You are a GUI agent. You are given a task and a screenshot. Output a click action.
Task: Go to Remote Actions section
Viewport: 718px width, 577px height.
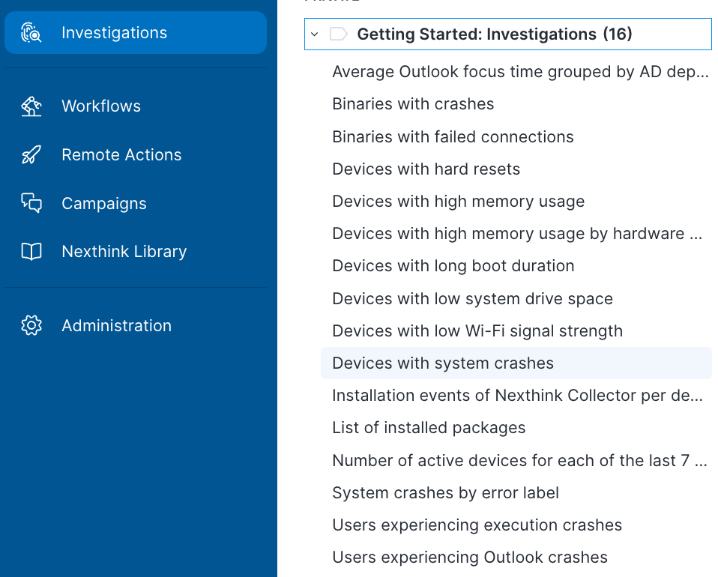coord(121,155)
